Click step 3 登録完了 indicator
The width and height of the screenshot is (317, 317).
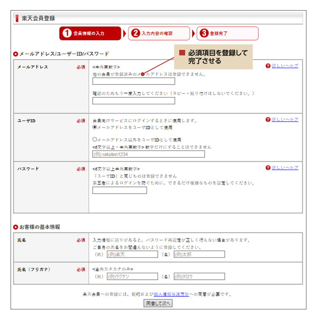[227, 33]
